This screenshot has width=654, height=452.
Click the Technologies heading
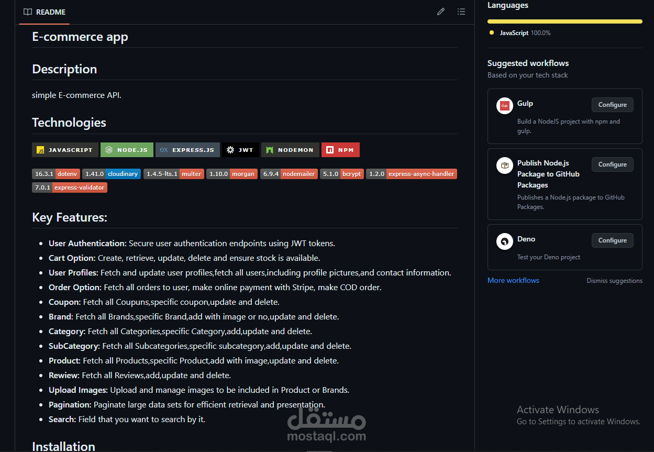click(x=69, y=123)
